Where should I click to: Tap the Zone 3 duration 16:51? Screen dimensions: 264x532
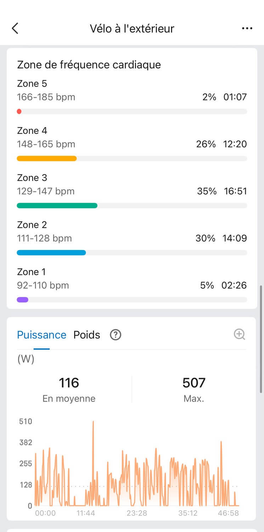pos(235,192)
